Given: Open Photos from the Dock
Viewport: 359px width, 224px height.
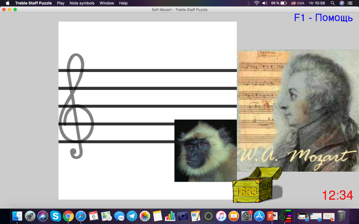Looking at the screenshot, I should point(145,216).
